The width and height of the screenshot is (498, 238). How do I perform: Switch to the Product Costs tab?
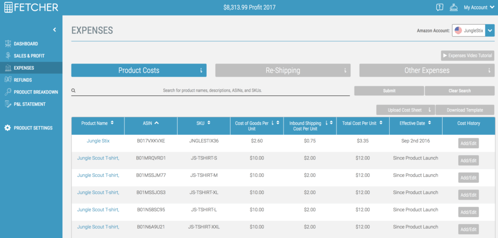point(139,70)
